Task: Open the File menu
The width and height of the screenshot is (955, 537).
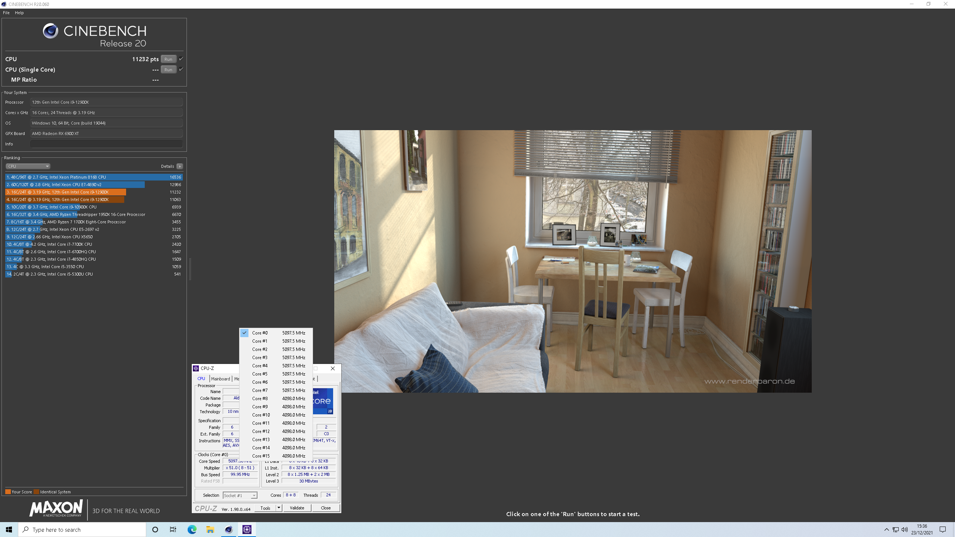Action: (x=6, y=13)
